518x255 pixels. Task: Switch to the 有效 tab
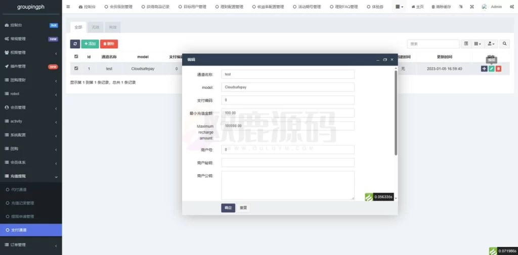tap(113, 27)
